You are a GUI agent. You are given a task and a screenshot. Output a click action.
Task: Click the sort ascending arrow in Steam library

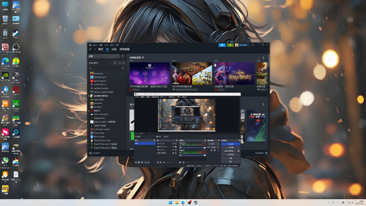coord(115,63)
